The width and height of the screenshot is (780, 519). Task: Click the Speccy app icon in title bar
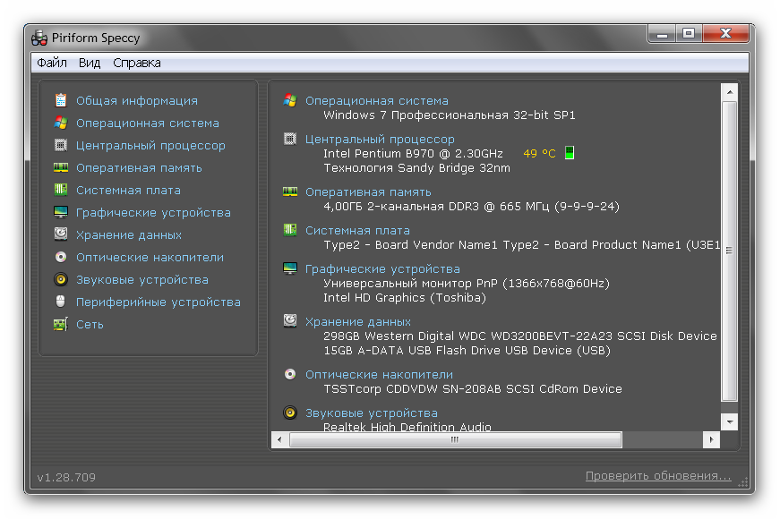coord(39,38)
